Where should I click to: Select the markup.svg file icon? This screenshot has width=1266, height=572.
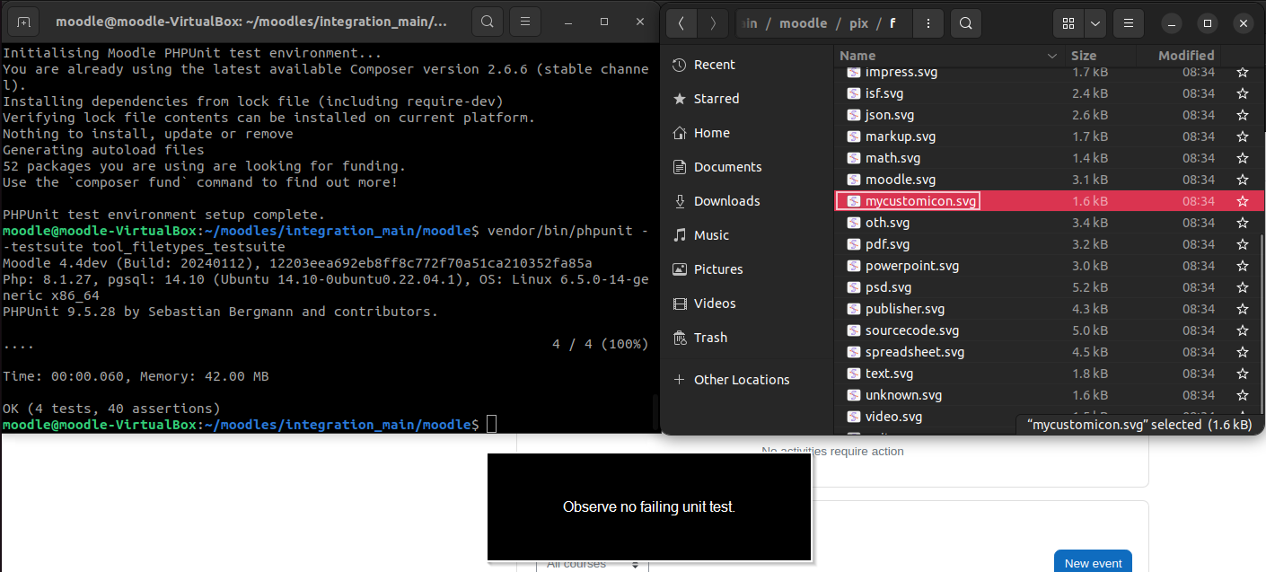click(853, 136)
